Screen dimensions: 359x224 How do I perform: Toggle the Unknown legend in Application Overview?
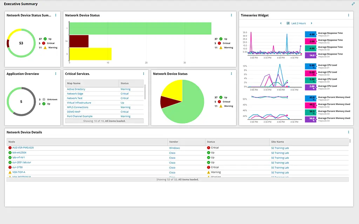[49, 99]
